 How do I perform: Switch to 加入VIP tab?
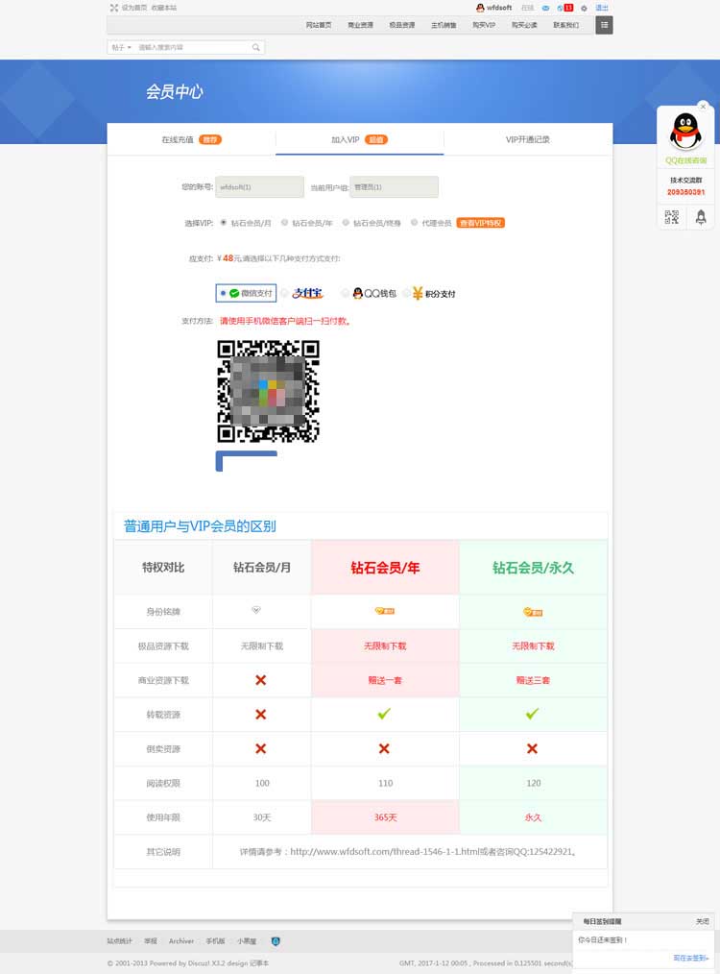[x=359, y=140]
